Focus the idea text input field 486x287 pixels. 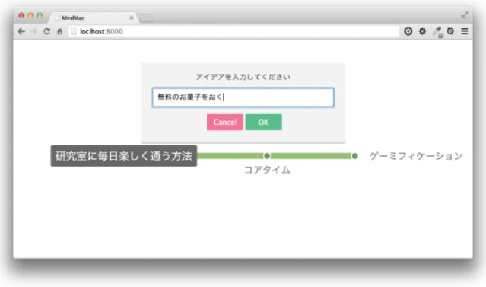click(243, 97)
